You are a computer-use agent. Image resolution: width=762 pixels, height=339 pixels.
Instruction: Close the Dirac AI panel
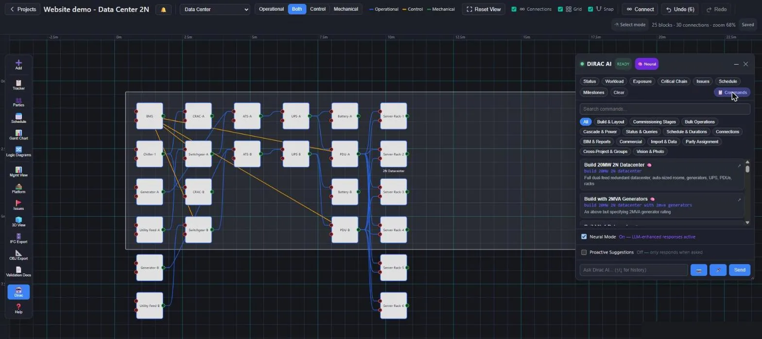(745, 64)
